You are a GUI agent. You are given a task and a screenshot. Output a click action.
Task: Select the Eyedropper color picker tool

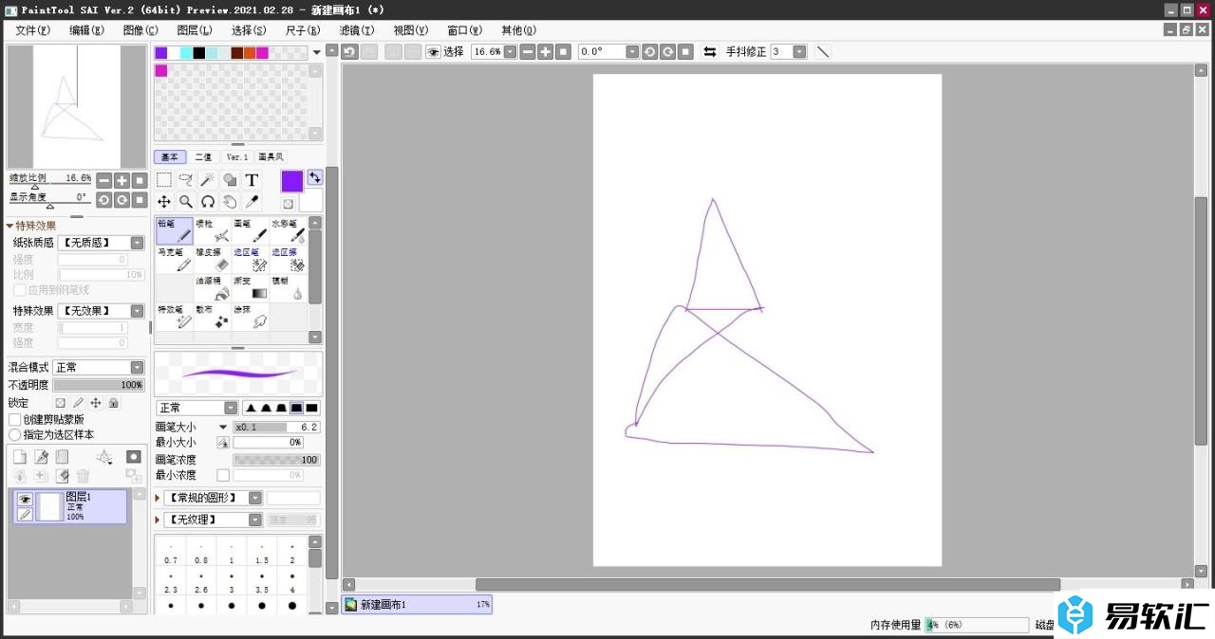(x=252, y=201)
